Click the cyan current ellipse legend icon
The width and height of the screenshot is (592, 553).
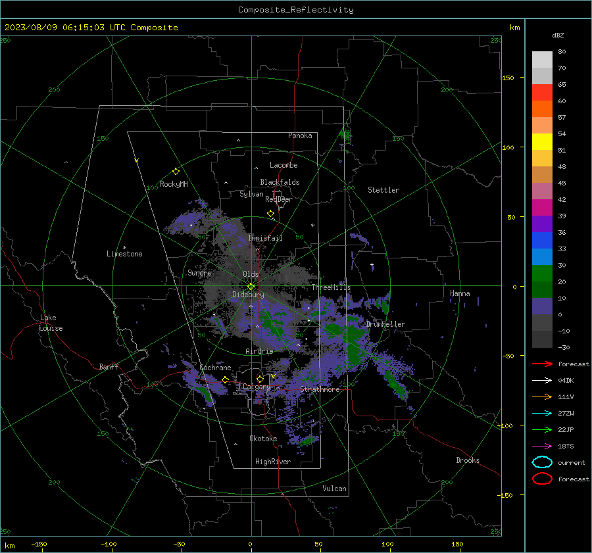pos(542,462)
